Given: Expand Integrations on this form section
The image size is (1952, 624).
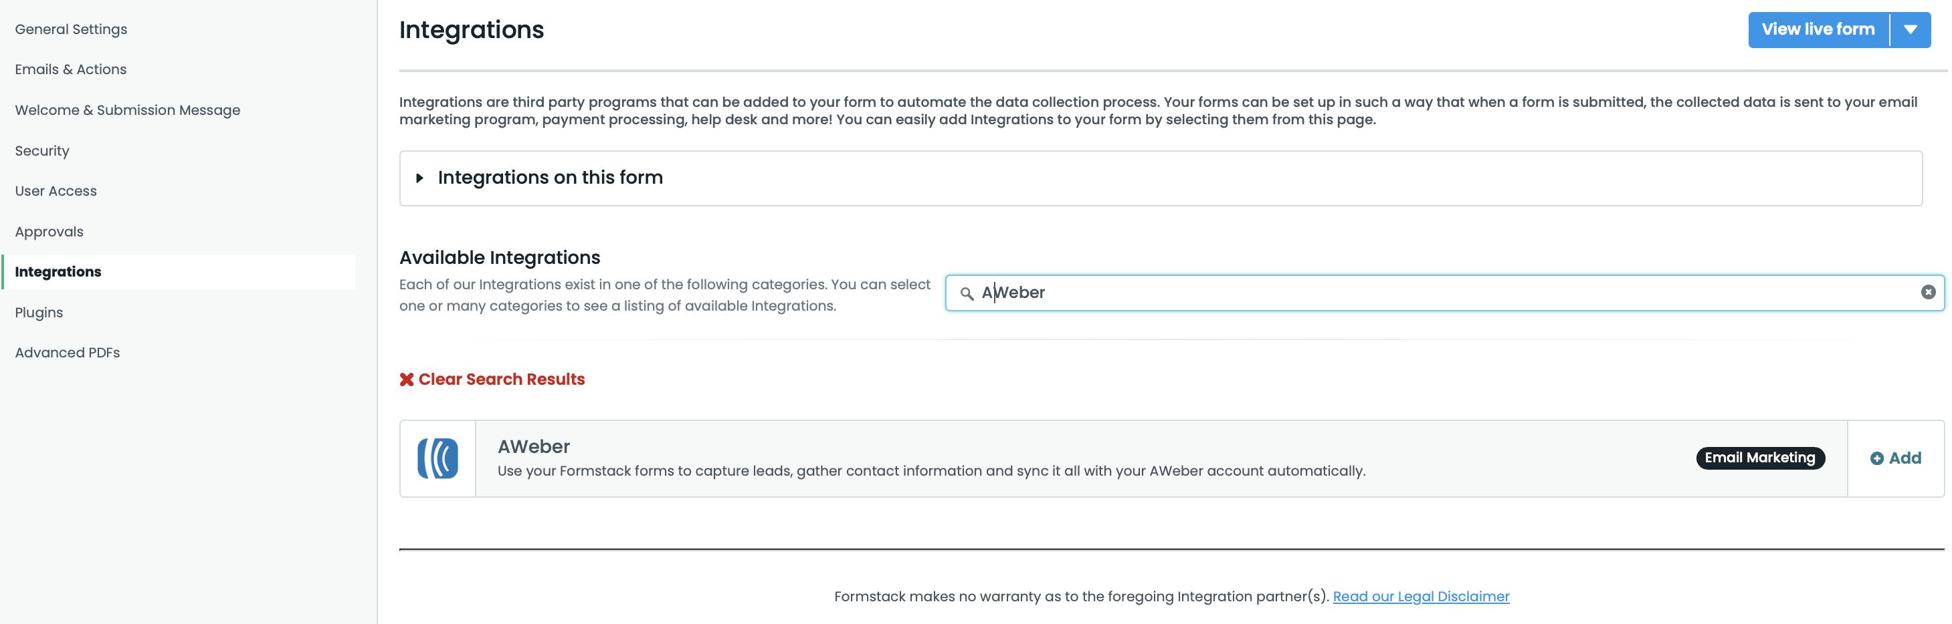Looking at the screenshot, I should (420, 178).
